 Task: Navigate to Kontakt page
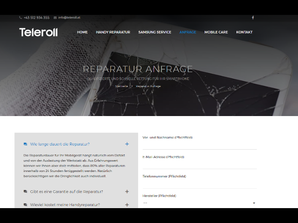[244, 32]
